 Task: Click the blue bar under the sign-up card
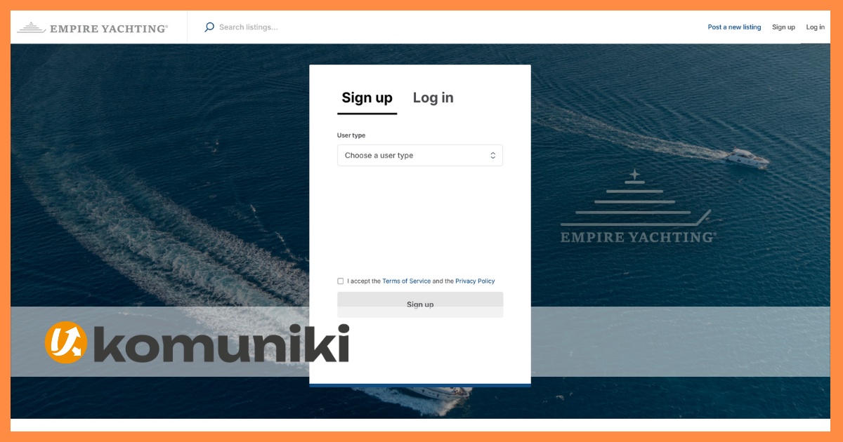(420, 385)
